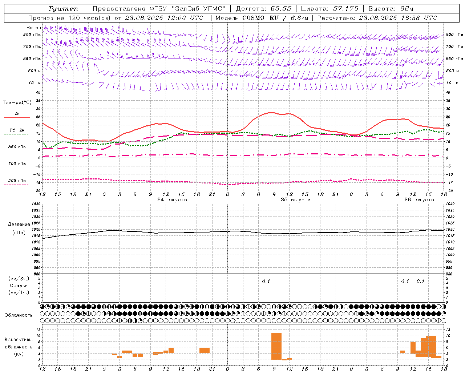Click the 'Конвективн.' convective cloud label
Image resolution: width=465 pixels, height=372 pixels.
pyautogui.click(x=19, y=340)
